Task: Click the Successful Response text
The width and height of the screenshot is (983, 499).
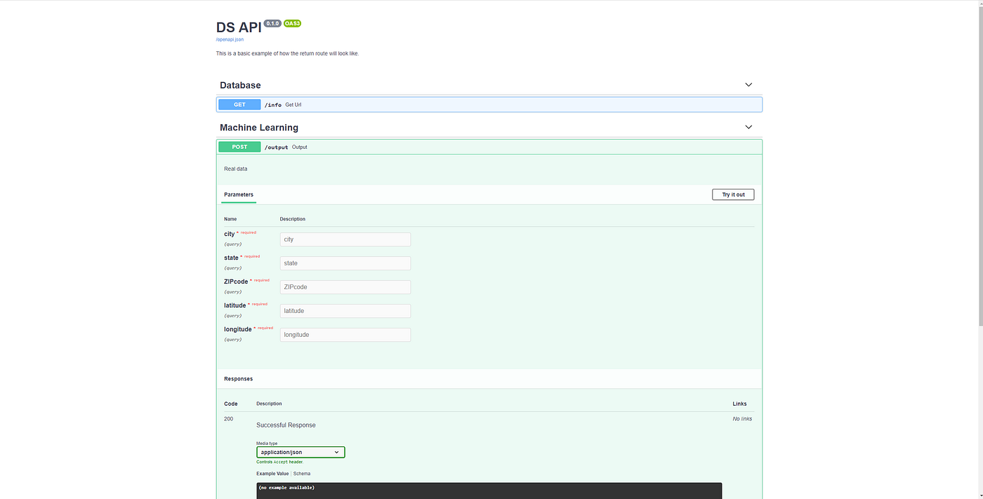Action: pyautogui.click(x=286, y=425)
